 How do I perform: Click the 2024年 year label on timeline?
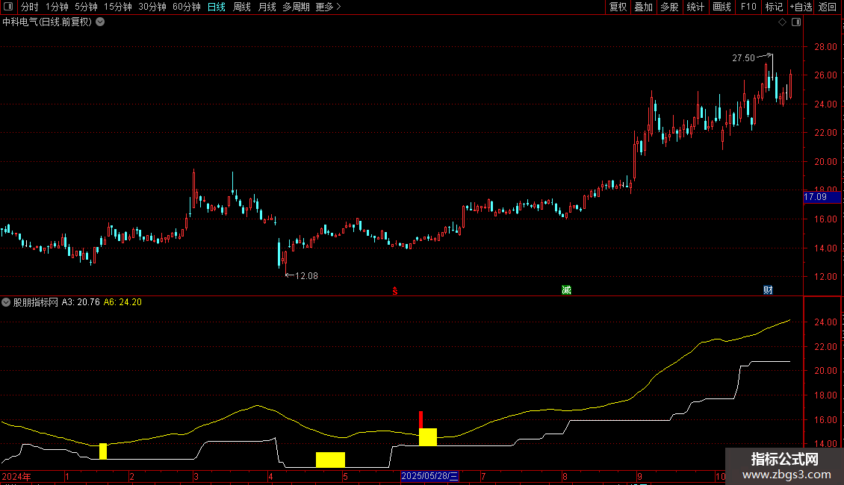click(x=16, y=476)
